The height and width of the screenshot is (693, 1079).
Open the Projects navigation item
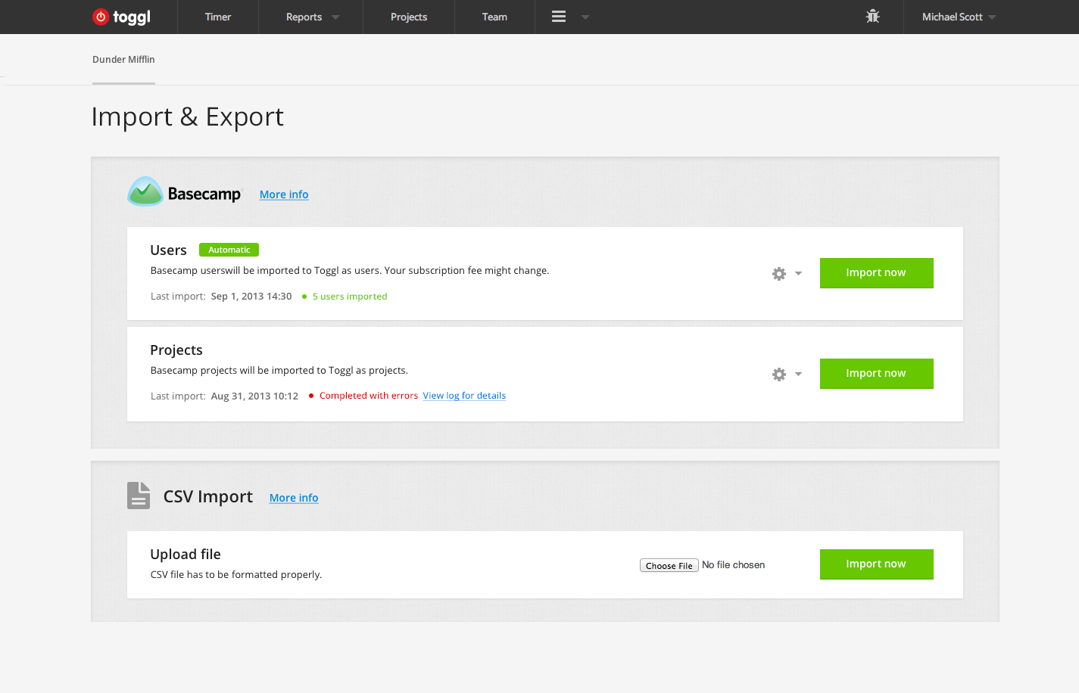coord(409,17)
